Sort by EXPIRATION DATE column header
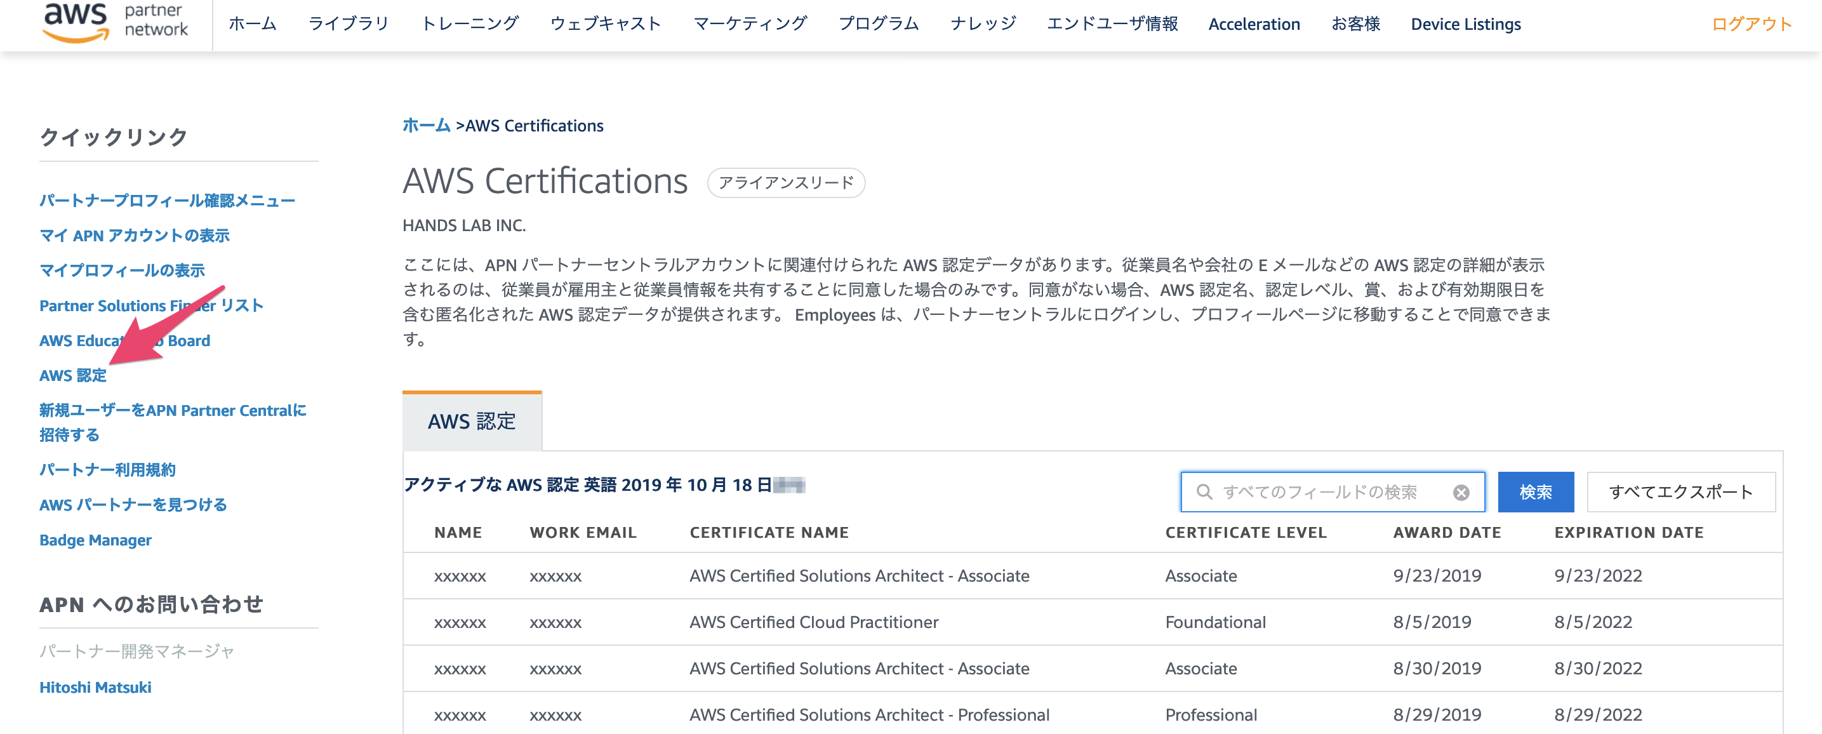The width and height of the screenshot is (1822, 734). click(1628, 533)
